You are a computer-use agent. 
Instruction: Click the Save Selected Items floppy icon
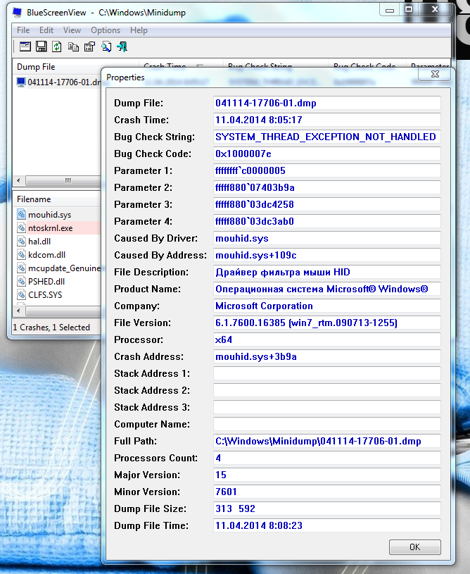[x=41, y=47]
